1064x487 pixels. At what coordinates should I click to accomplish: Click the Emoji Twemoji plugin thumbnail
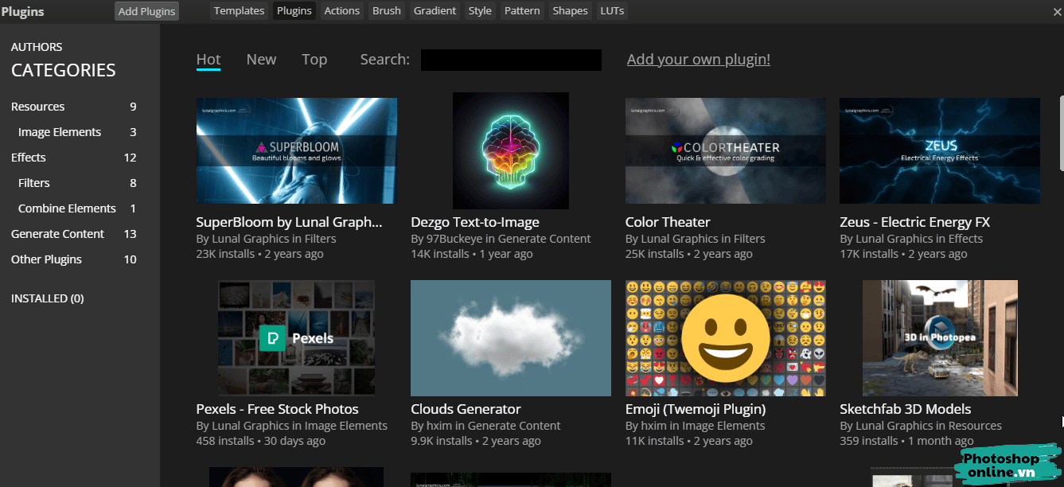click(725, 337)
